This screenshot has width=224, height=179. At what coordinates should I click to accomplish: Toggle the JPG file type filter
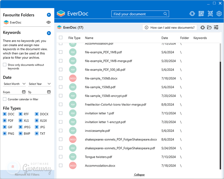[x=37, y=127]
